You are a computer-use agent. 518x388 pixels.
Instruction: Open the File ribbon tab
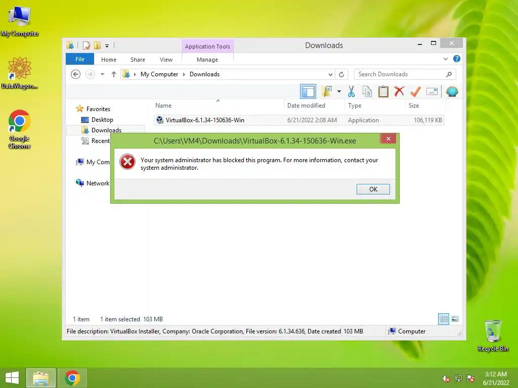pos(79,59)
